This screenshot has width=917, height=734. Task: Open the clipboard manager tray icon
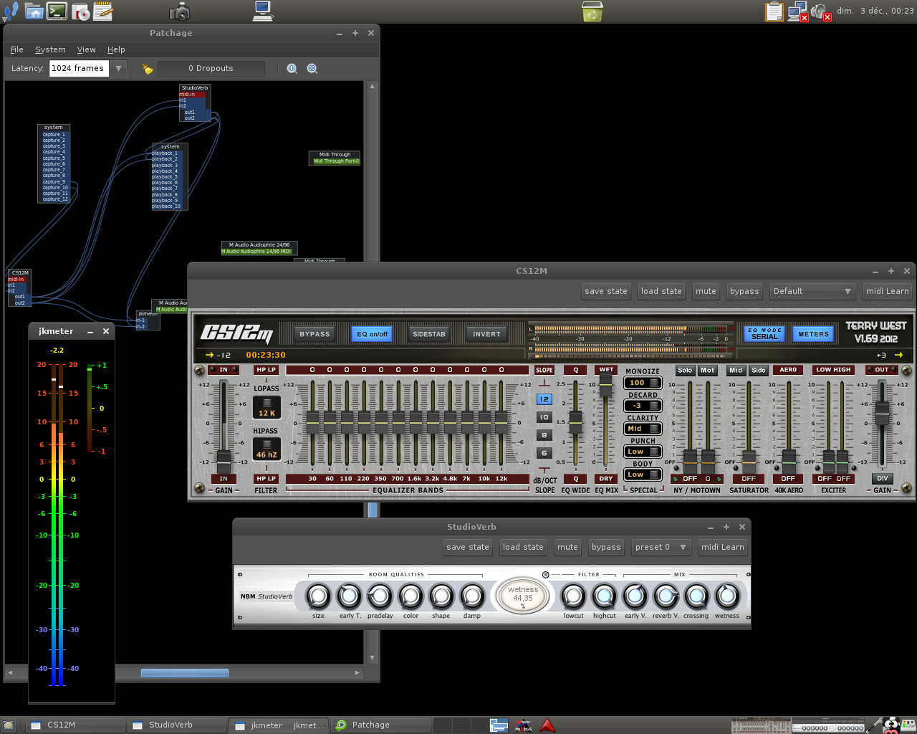point(774,11)
